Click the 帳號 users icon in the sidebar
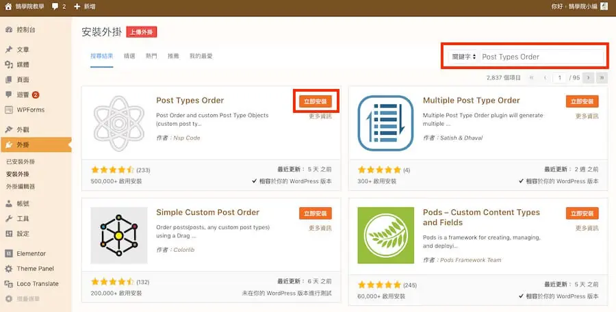616x312 pixels. point(9,203)
